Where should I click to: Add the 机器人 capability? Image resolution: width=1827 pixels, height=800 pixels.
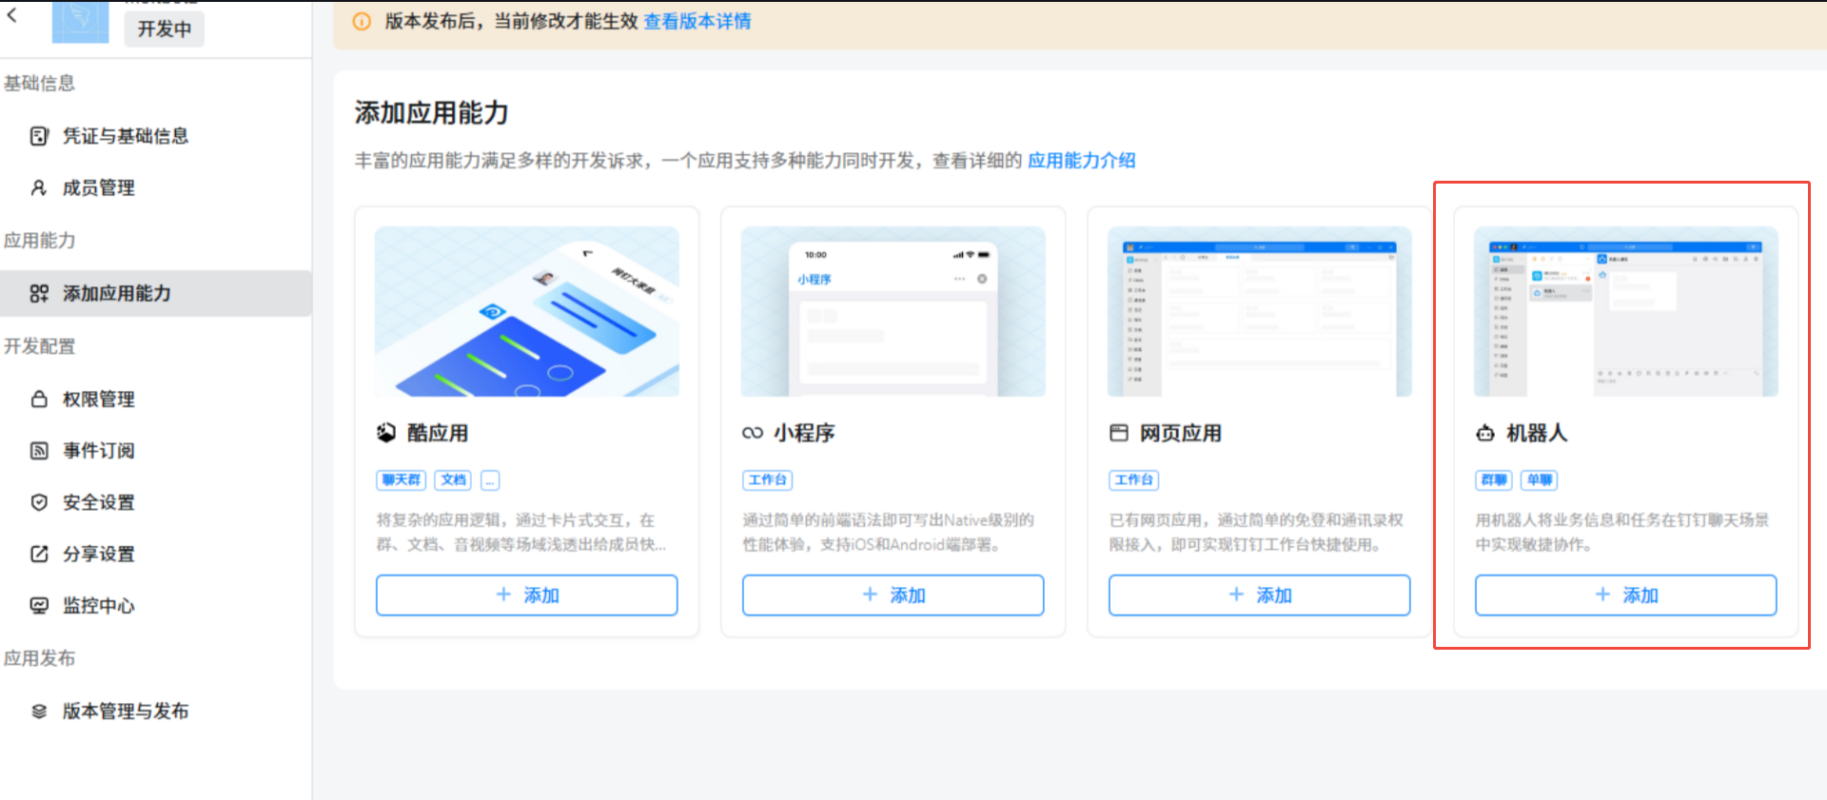pos(1625,595)
